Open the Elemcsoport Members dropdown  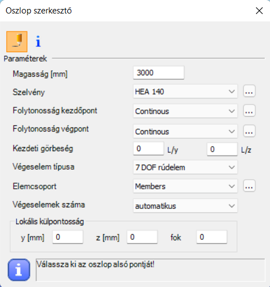pos(185,186)
